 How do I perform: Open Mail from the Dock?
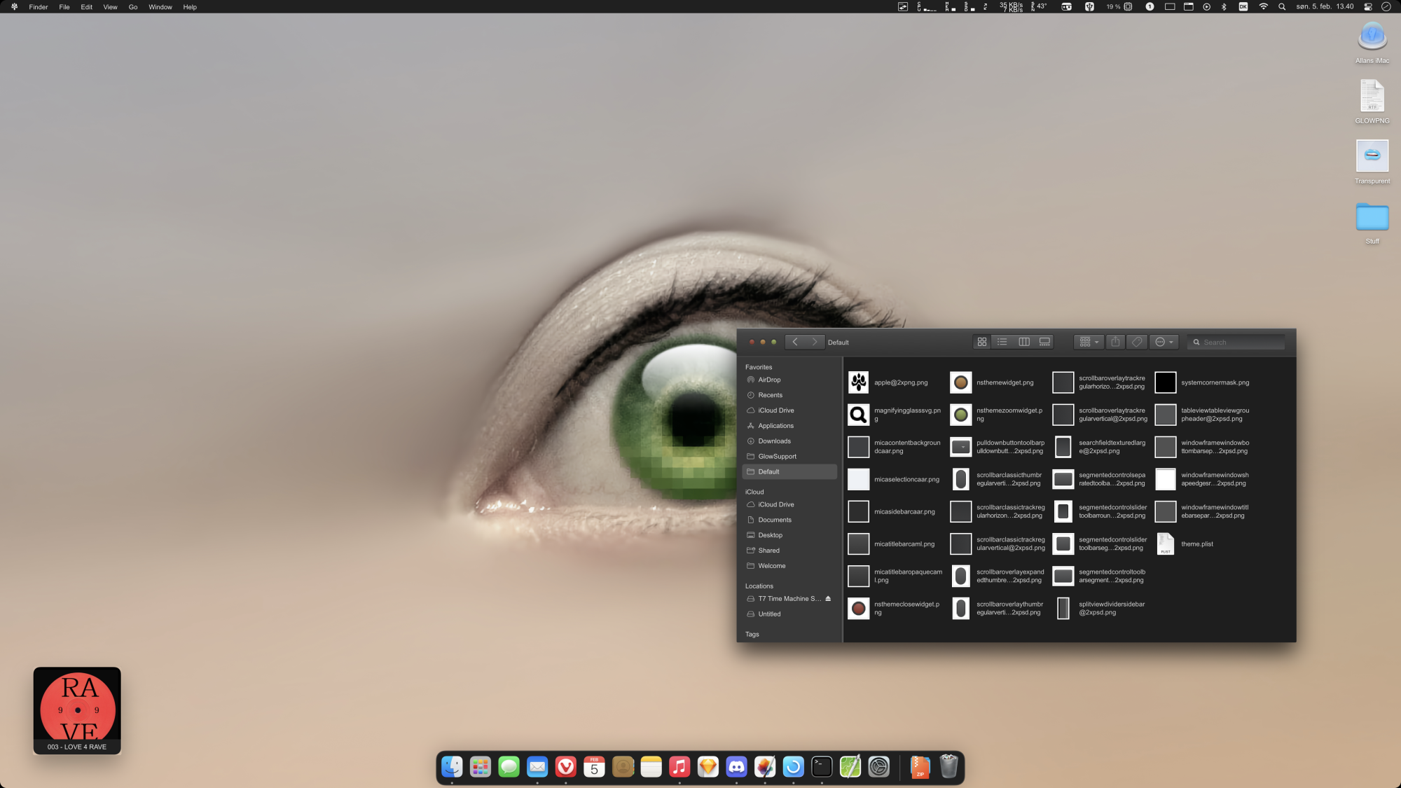click(x=537, y=767)
